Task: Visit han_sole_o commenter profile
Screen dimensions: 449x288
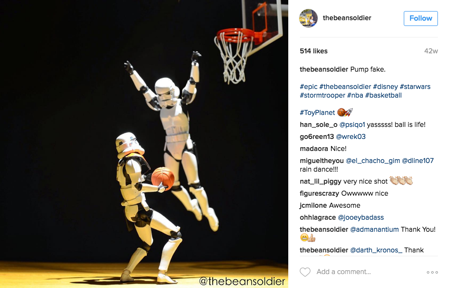Action: point(319,125)
